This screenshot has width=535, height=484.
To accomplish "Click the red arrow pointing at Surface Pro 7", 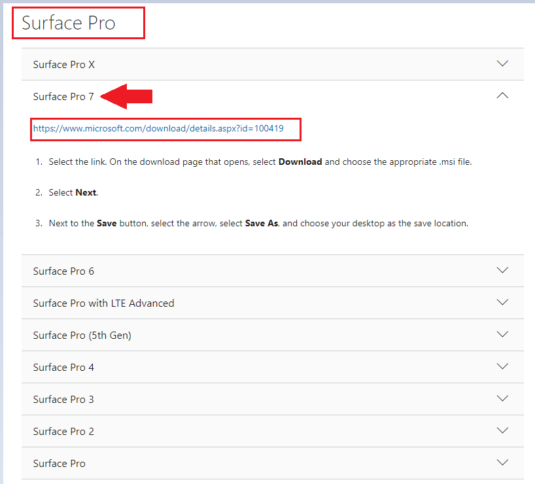I will 129,97.
